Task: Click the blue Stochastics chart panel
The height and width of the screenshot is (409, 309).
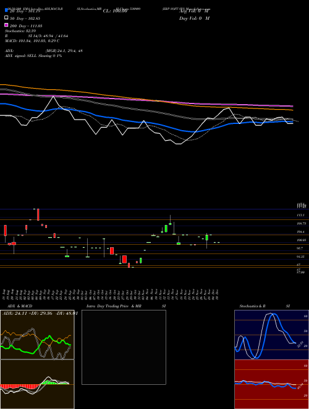Action: 271,335
